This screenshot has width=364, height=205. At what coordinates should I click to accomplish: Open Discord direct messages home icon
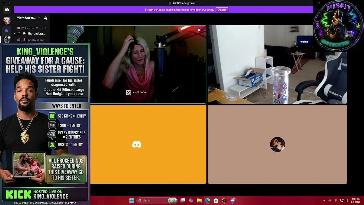[7, 10]
